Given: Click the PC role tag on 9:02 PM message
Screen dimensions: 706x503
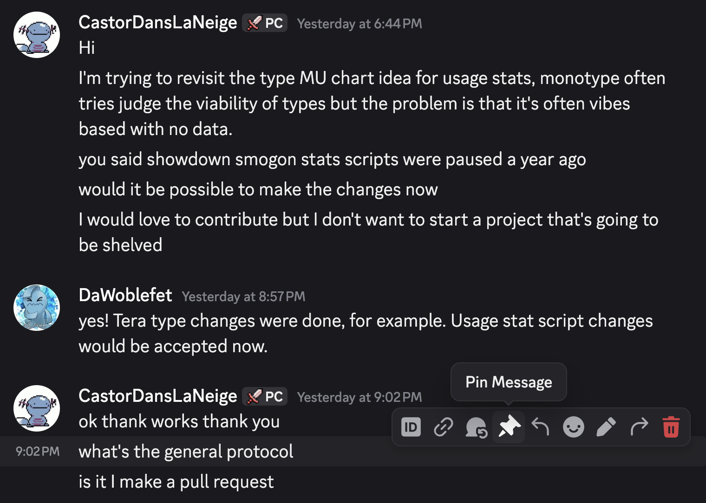Looking at the screenshot, I should 265,396.
